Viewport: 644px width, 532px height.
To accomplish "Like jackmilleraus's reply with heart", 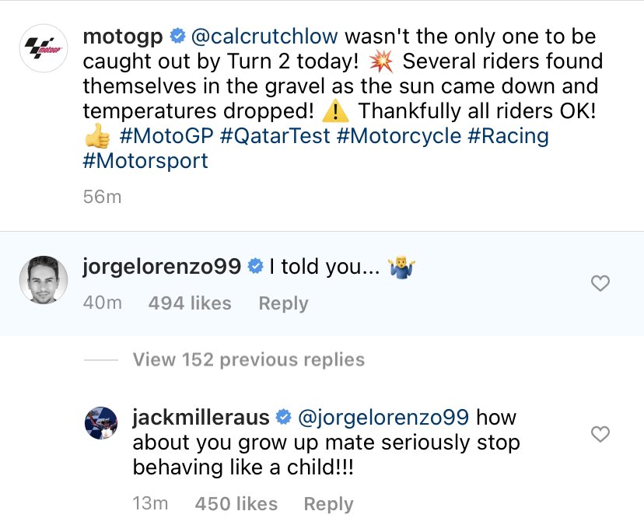I will 600,434.
